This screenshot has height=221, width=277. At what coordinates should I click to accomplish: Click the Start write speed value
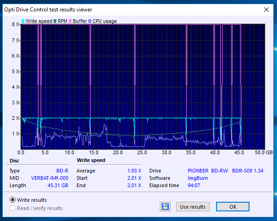(x=134, y=178)
